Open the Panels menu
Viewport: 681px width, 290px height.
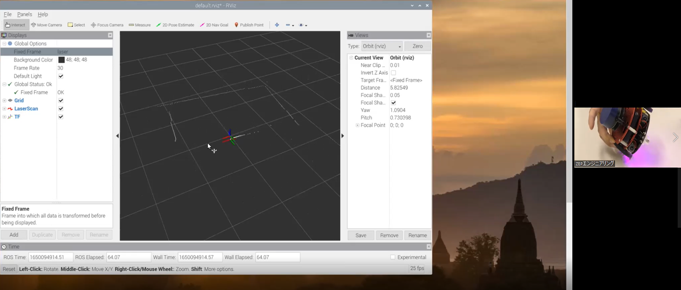(x=25, y=14)
